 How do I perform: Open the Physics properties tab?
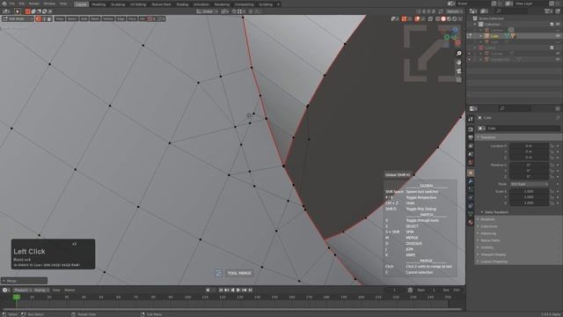point(471,197)
